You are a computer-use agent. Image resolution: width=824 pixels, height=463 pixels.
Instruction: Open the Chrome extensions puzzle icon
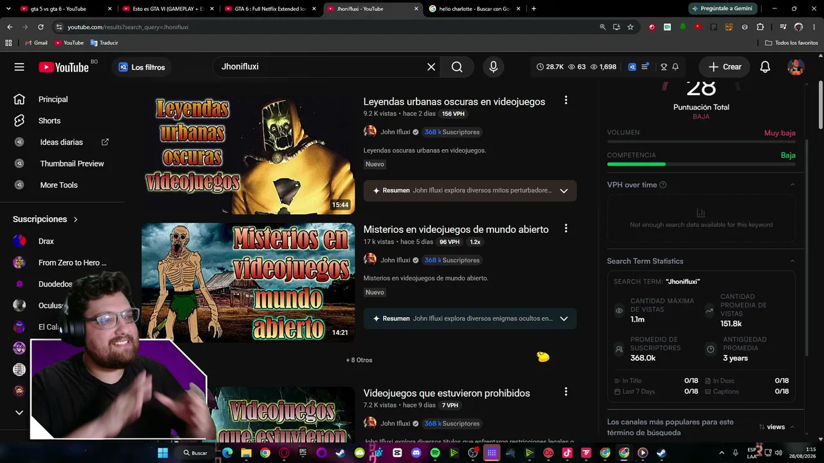[x=760, y=27]
